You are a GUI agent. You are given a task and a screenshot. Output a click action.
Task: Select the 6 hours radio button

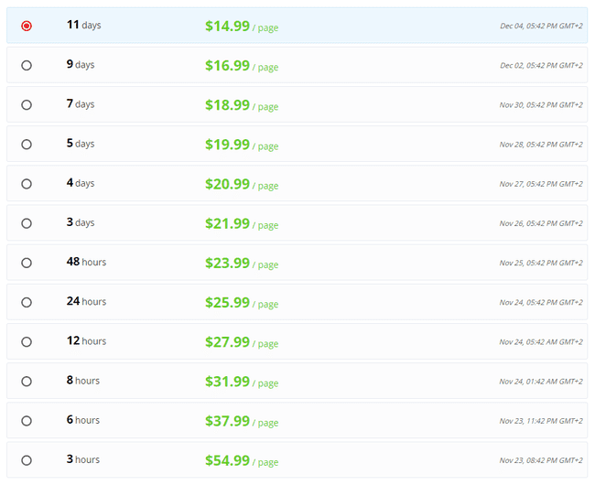pyautogui.click(x=27, y=421)
